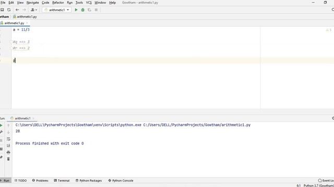
Task: Click the output value 28 in console
Action: pyautogui.click(x=18, y=131)
